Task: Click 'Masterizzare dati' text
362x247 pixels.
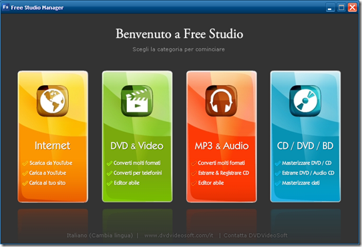Action: pos(301,183)
